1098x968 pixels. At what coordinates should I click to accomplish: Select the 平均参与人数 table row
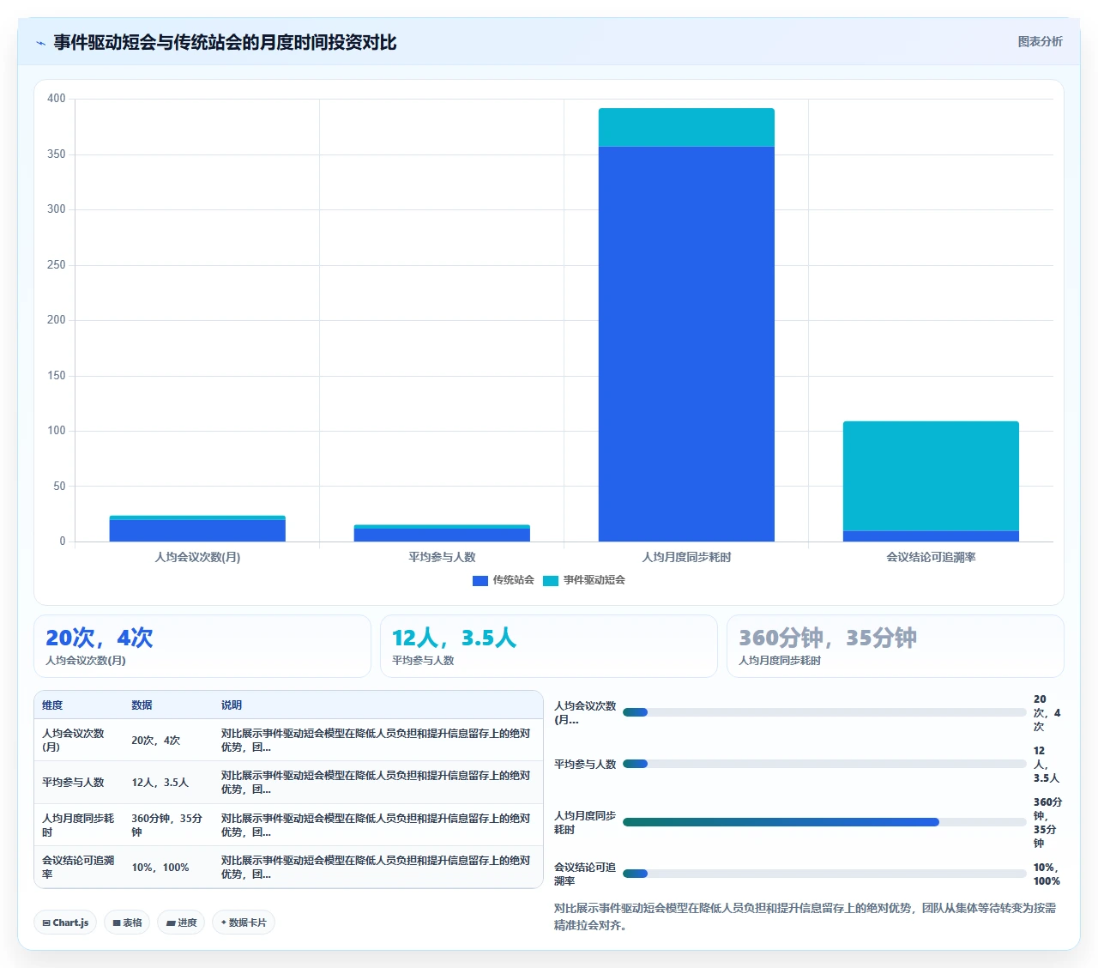point(288,783)
